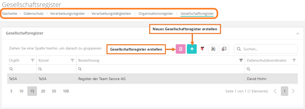This screenshot has height=109, width=305.
Task: Open filter for OrgEh column
Action: (x=33, y=61)
